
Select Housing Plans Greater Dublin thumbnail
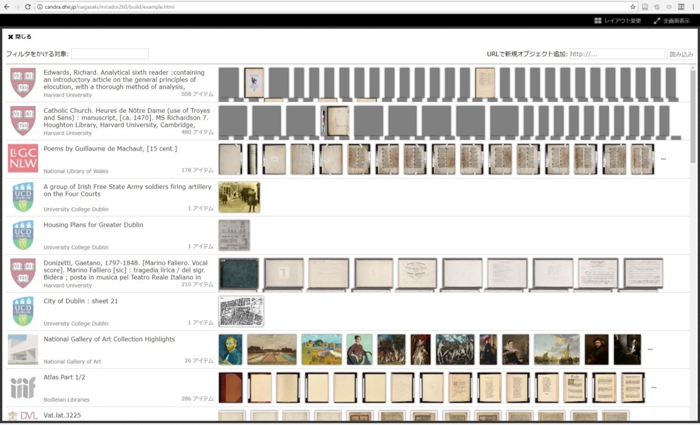tap(234, 235)
